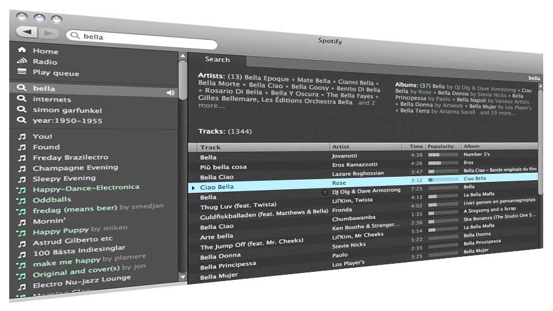This screenshot has width=553, height=311.
Task: Open artist link Mate Bella
Action: [x=313, y=81]
